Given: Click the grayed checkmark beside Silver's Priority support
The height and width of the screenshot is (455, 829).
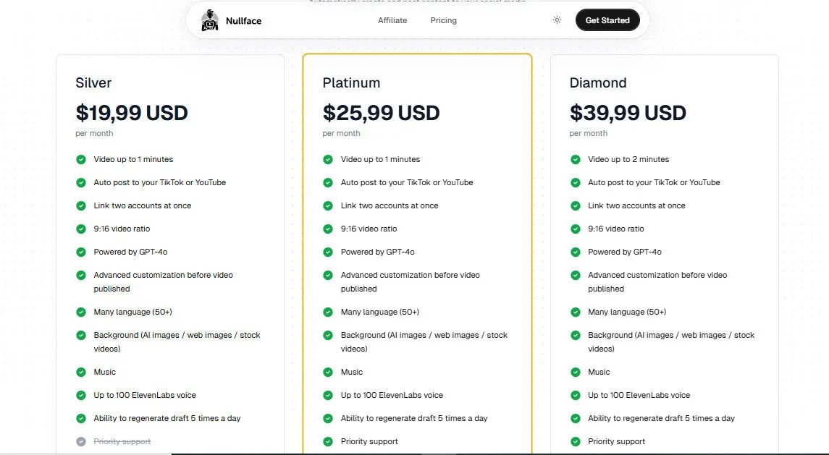Looking at the screenshot, I should pos(81,441).
